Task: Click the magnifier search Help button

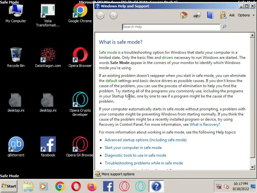Action: coord(224,26)
